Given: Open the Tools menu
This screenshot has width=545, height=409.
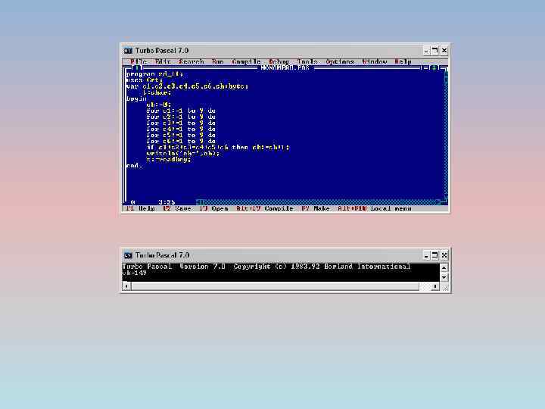Looking at the screenshot, I should tap(307, 61).
